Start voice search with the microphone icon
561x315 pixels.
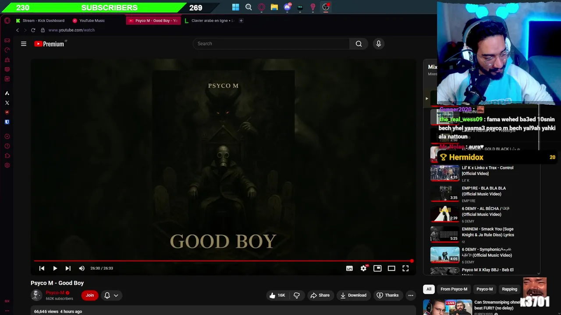pyautogui.click(x=379, y=44)
